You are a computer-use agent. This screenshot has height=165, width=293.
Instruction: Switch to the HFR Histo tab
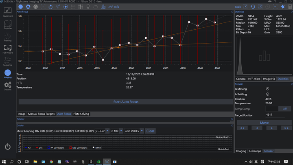254,79
